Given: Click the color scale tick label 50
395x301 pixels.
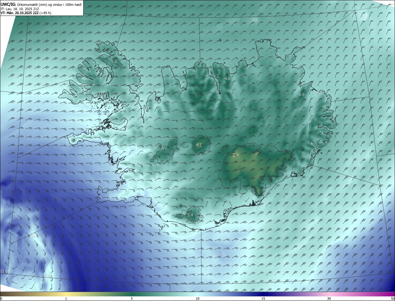Looking at the screenshot, I should click(x=393, y=299).
